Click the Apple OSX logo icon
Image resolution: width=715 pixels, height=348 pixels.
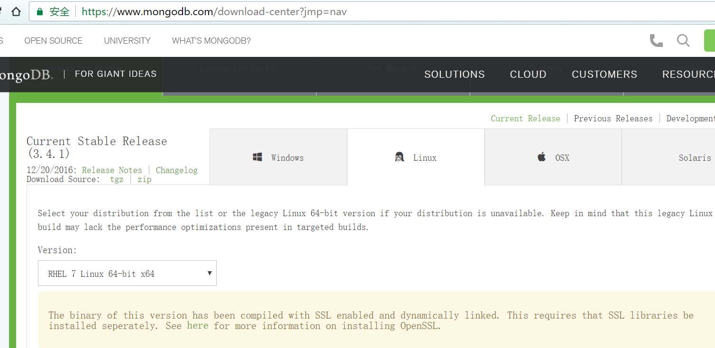pyautogui.click(x=541, y=157)
